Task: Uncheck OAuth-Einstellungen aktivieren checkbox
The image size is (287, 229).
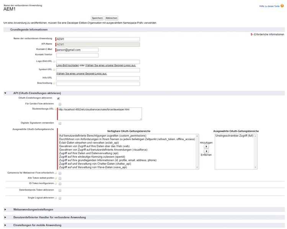Action: 59,98
